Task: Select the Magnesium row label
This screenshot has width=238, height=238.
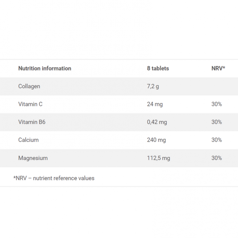Action: tap(33, 158)
